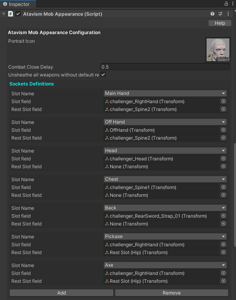Open object picker for challenger_Head slot field

(x=223, y=159)
